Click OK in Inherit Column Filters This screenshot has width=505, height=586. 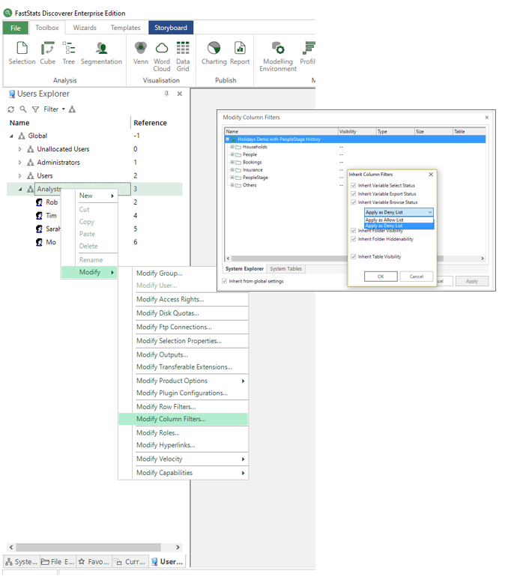[381, 277]
